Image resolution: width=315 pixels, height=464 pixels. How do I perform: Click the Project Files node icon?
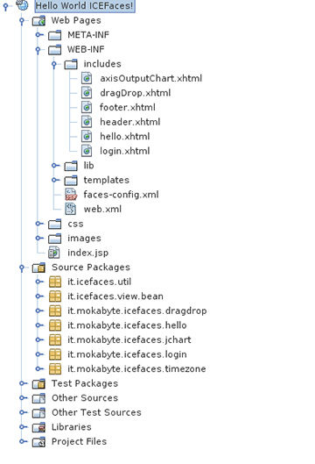(38, 442)
